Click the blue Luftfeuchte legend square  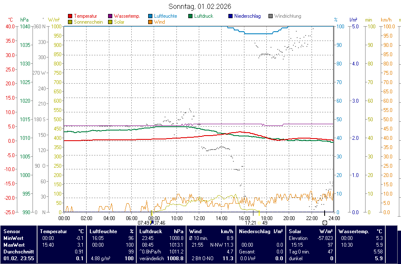tap(150, 16)
